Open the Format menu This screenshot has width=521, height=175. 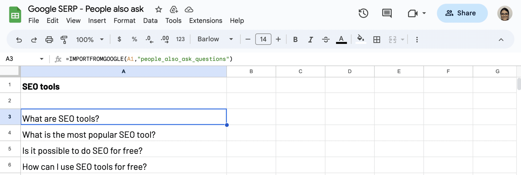point(124,21)
